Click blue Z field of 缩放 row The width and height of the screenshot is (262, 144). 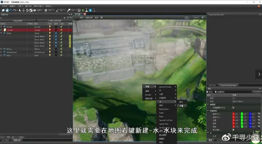[x=253, y=127]
